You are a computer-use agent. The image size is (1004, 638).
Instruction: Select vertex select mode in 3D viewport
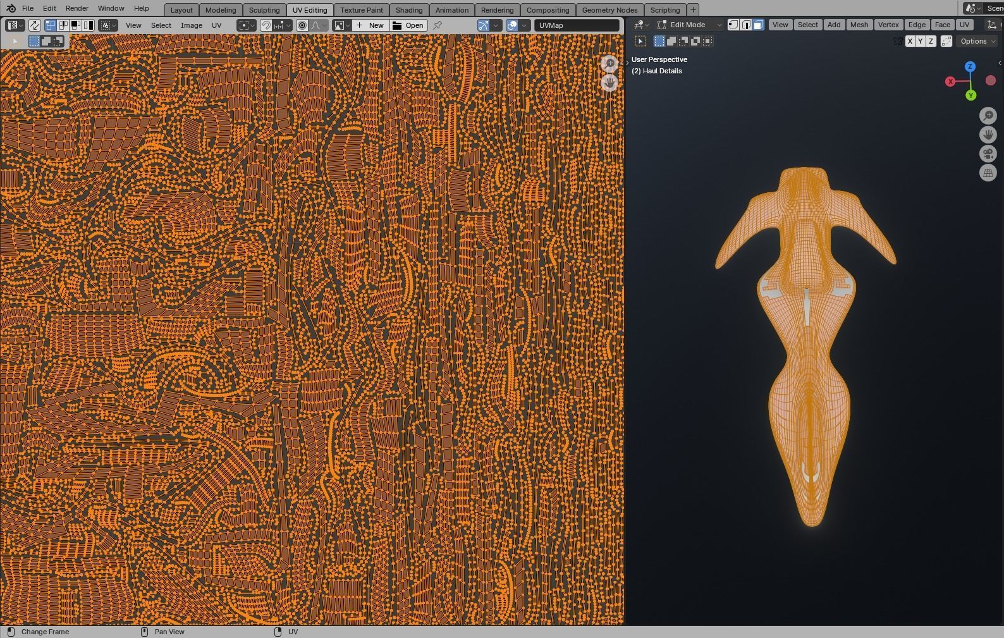pos(733,25)
